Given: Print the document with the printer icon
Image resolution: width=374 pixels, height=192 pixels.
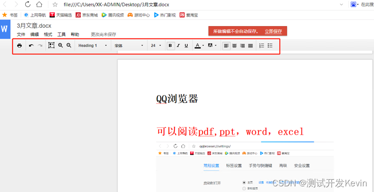Looking at the screenshot, I should 19,46.
